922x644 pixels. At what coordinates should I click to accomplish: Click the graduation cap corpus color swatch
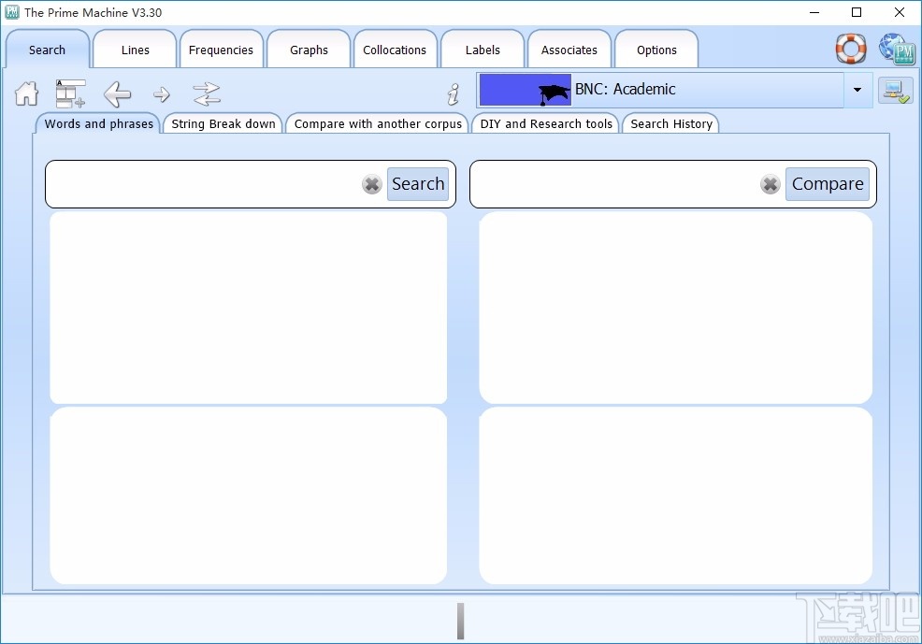[526, 90]
